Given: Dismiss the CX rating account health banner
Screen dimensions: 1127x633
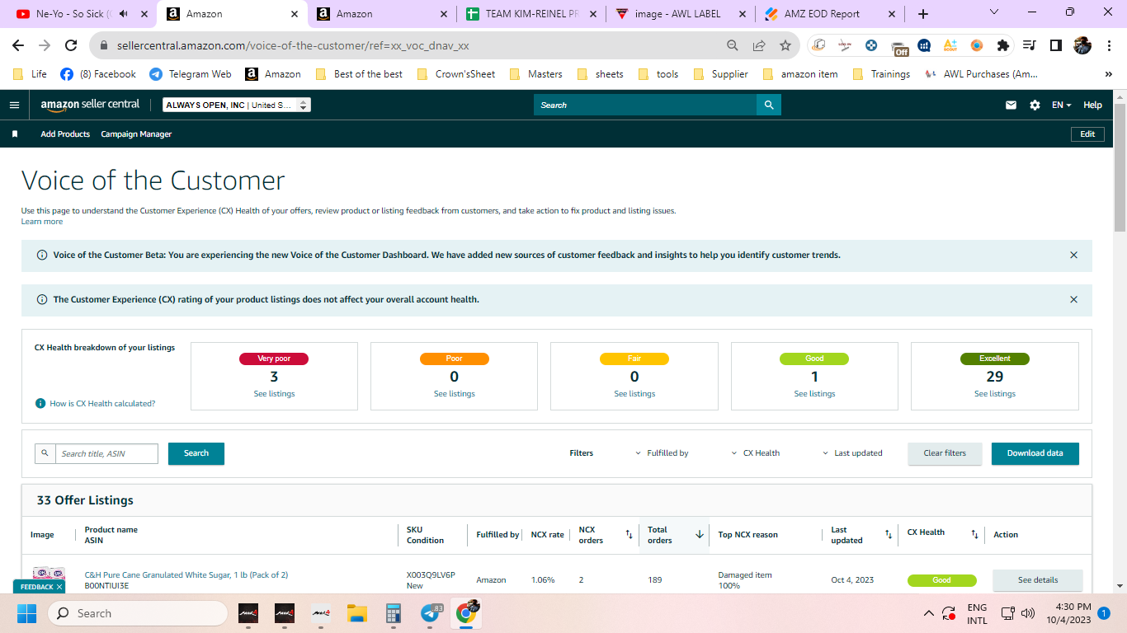Looking at the screenshot, I should [x=1073, y=300].
